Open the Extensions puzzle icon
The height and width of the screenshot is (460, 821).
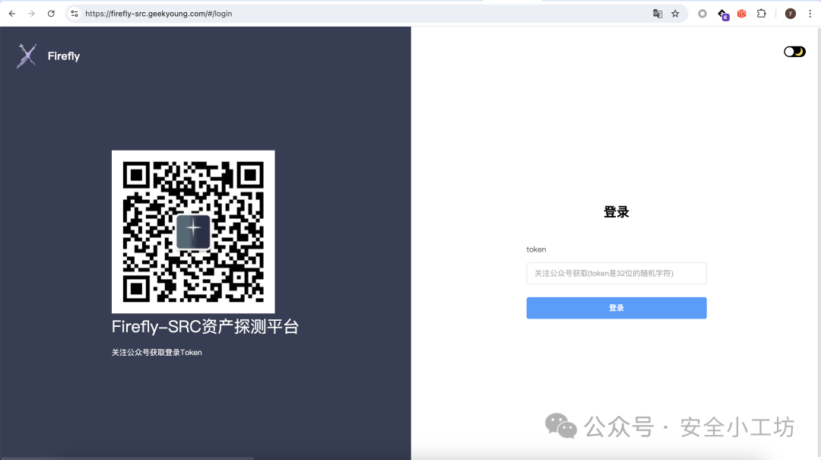tap(761, 14)
